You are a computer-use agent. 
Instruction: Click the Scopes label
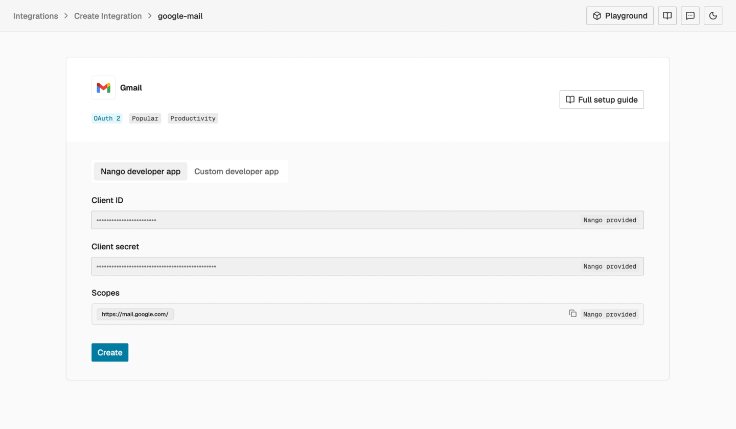click(105, 293)
